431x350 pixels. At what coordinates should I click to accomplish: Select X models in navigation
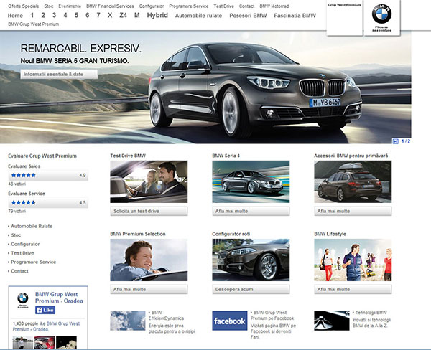[110, 15]
